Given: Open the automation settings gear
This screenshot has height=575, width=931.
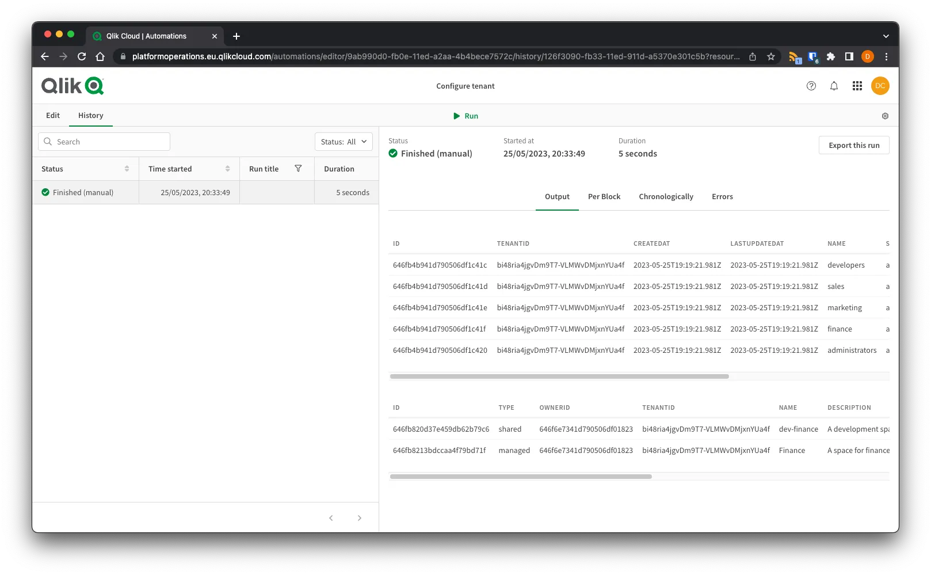Looking at the screenshot, I should 885,115.
